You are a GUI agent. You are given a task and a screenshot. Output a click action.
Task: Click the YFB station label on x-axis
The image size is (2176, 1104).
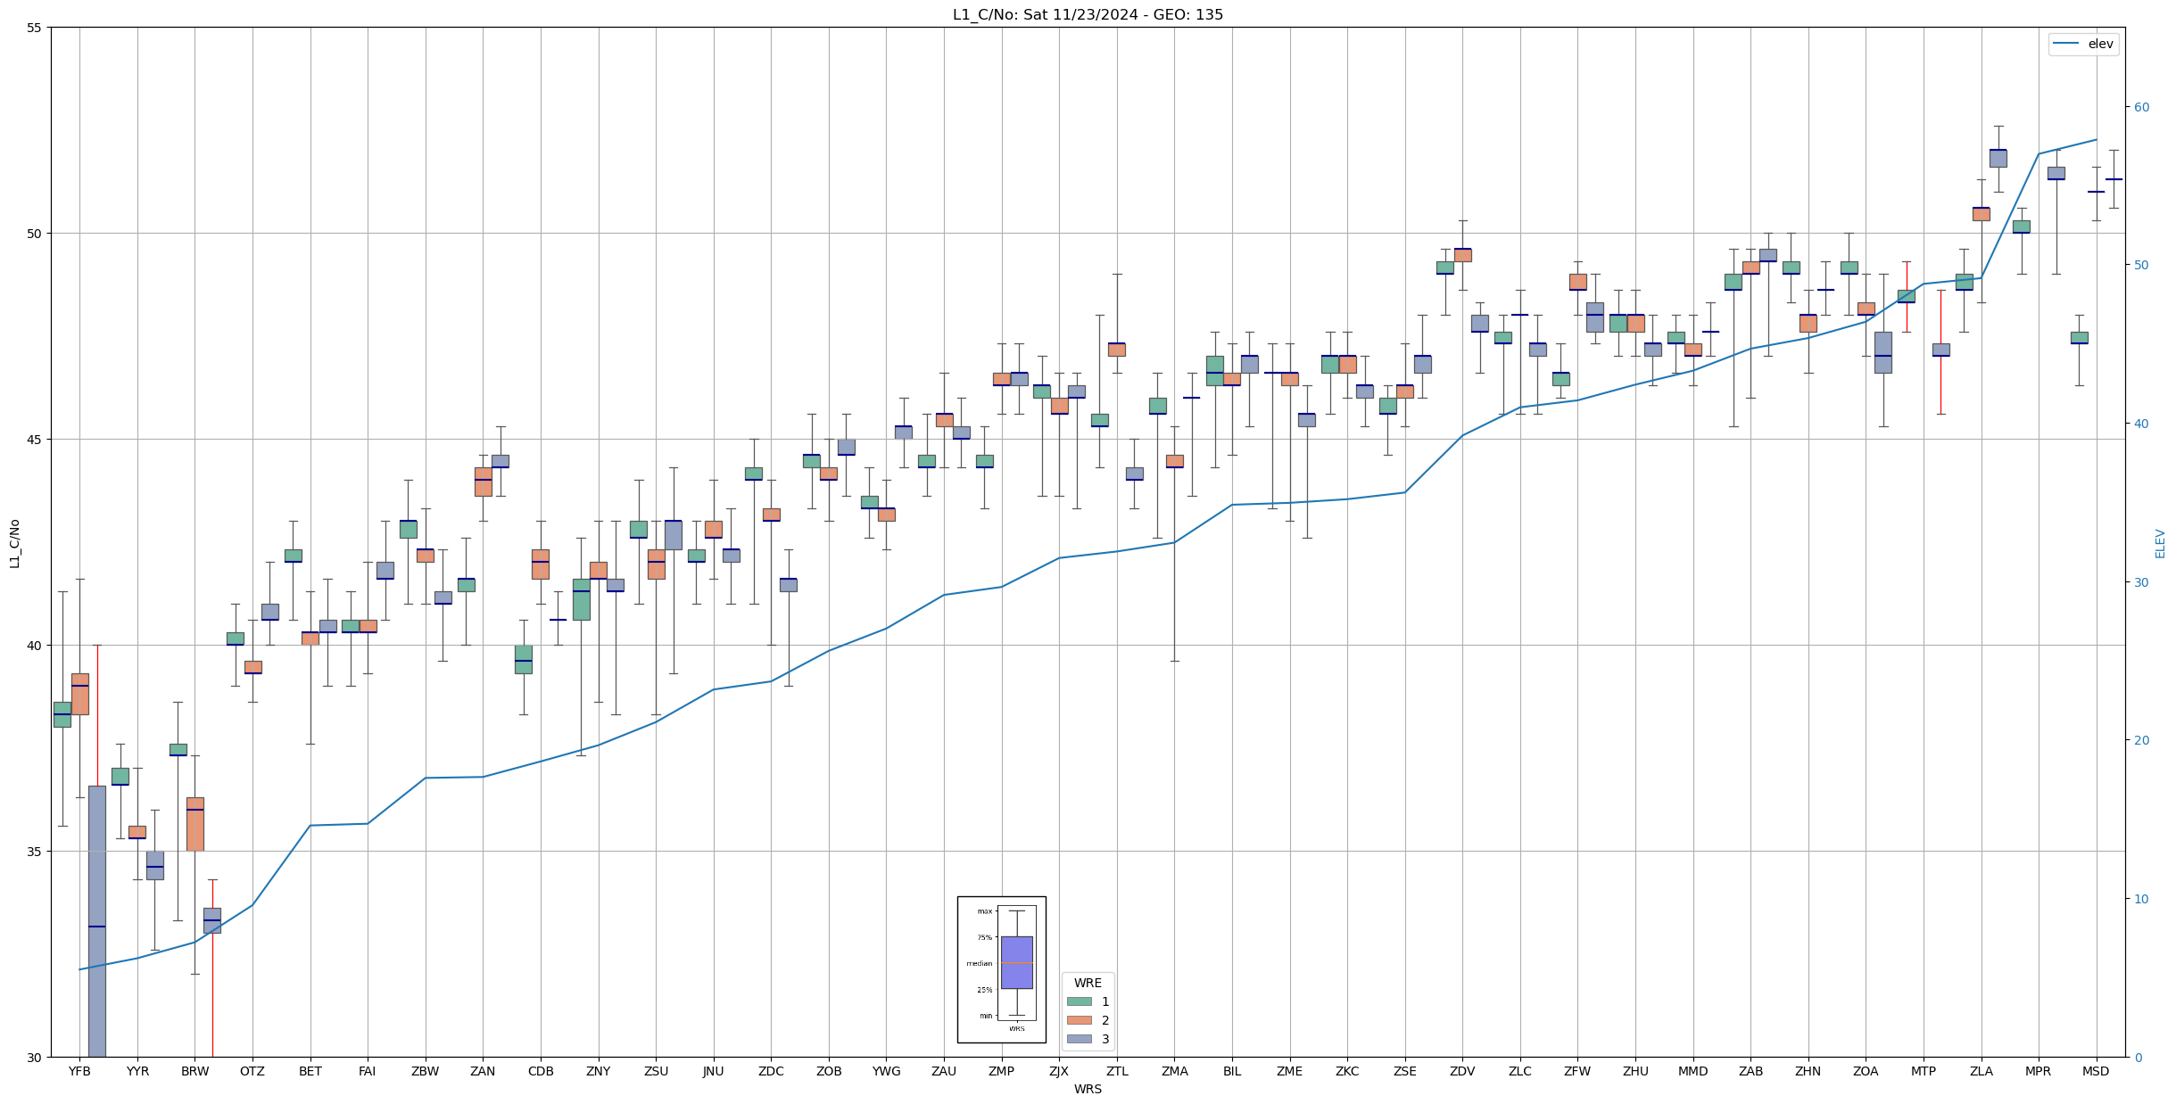click(x=79, y=1071)
